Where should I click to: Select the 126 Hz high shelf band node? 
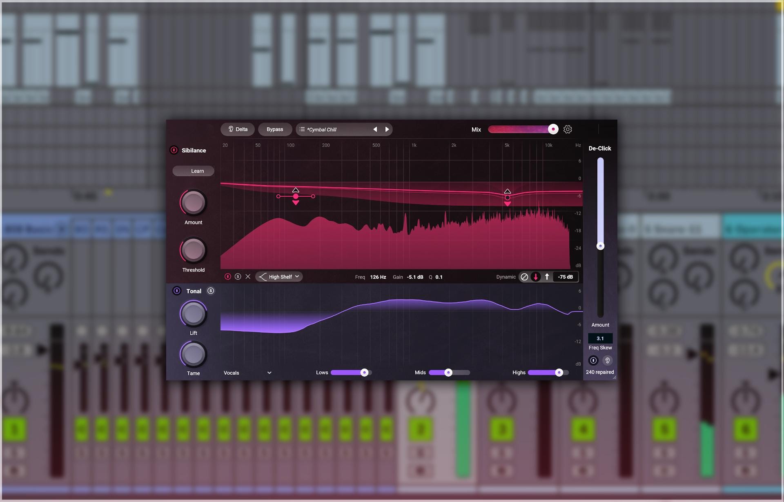(296, 196)
